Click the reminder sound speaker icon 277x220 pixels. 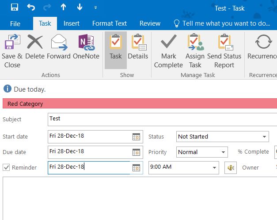click(x=231, y=168)
